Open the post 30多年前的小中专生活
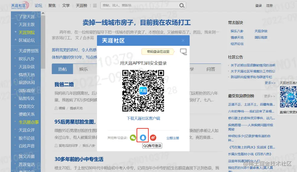This screenshot has height=172, width=297. (79, 159)
